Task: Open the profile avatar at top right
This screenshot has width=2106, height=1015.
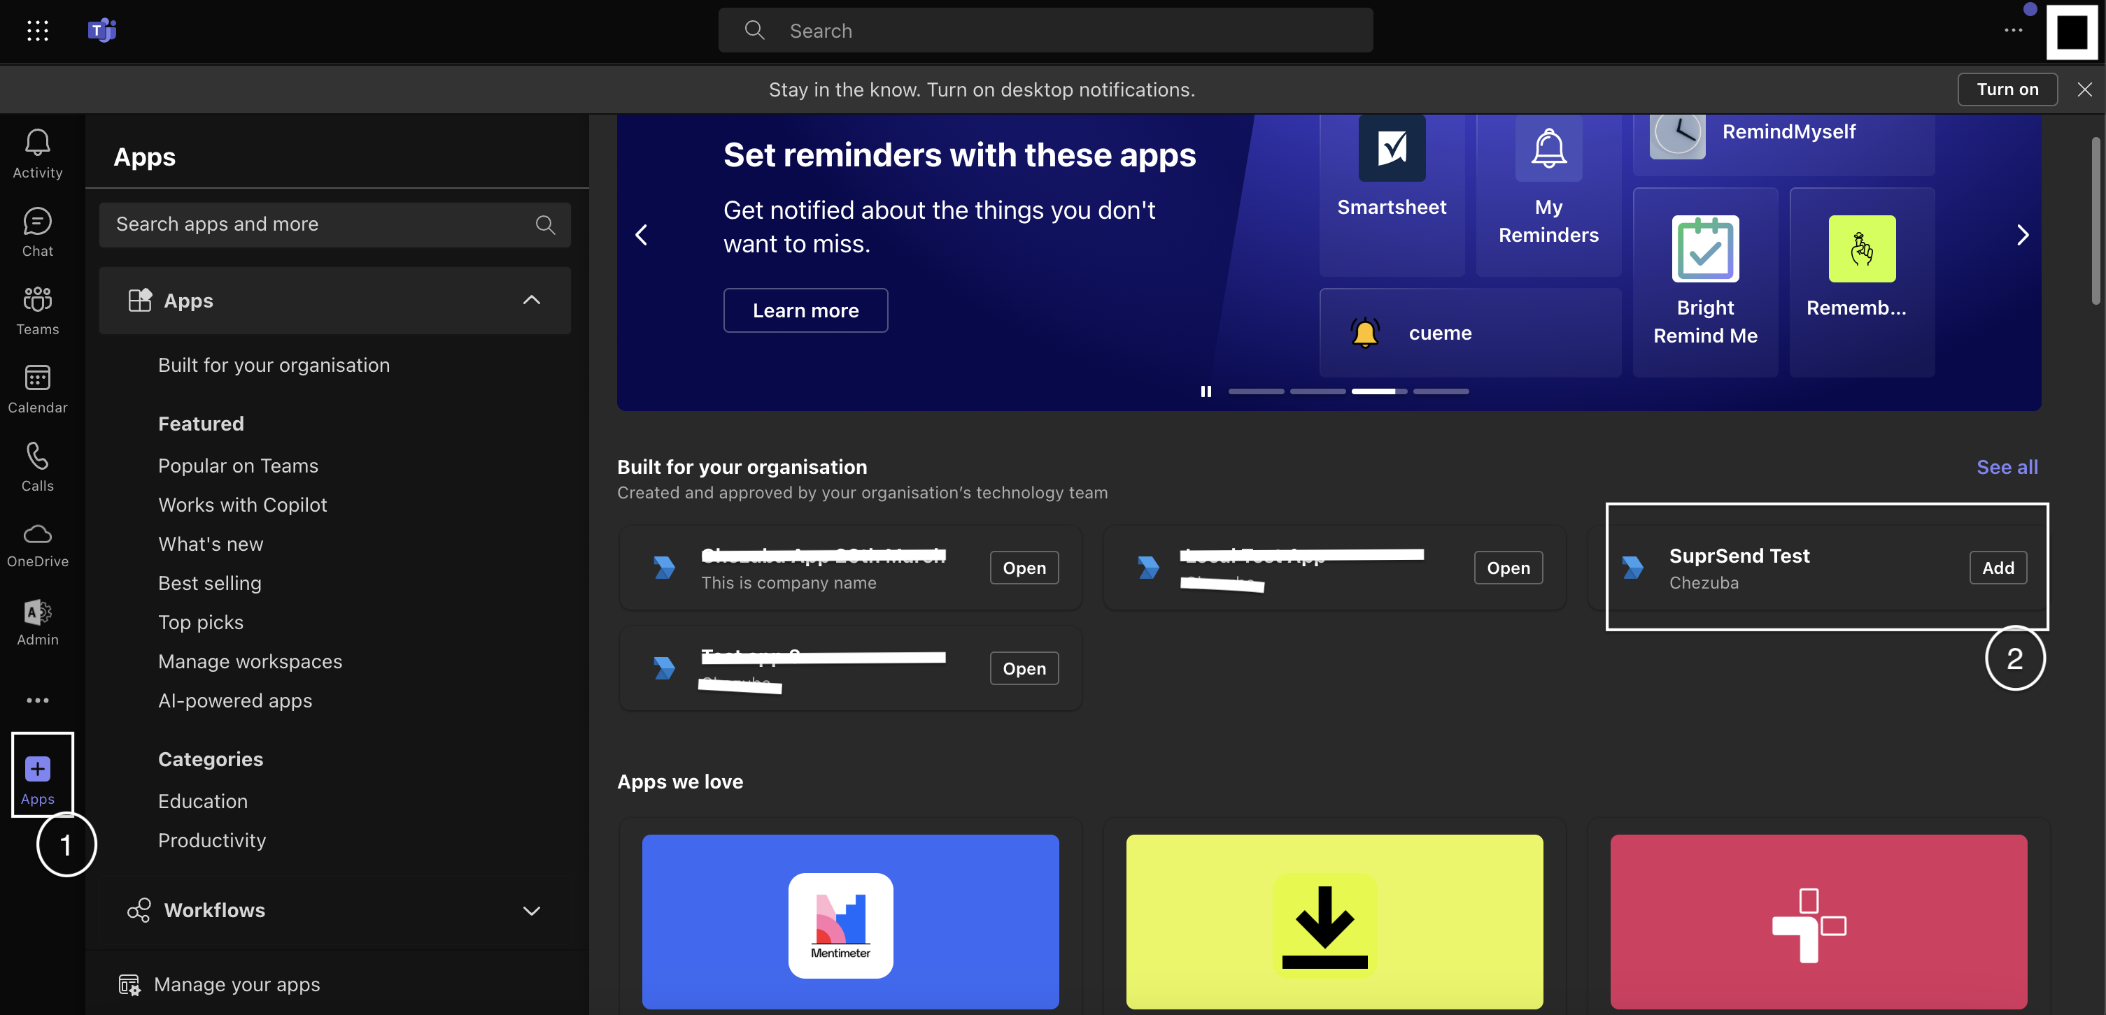Action: click(x=2072, y=32)
